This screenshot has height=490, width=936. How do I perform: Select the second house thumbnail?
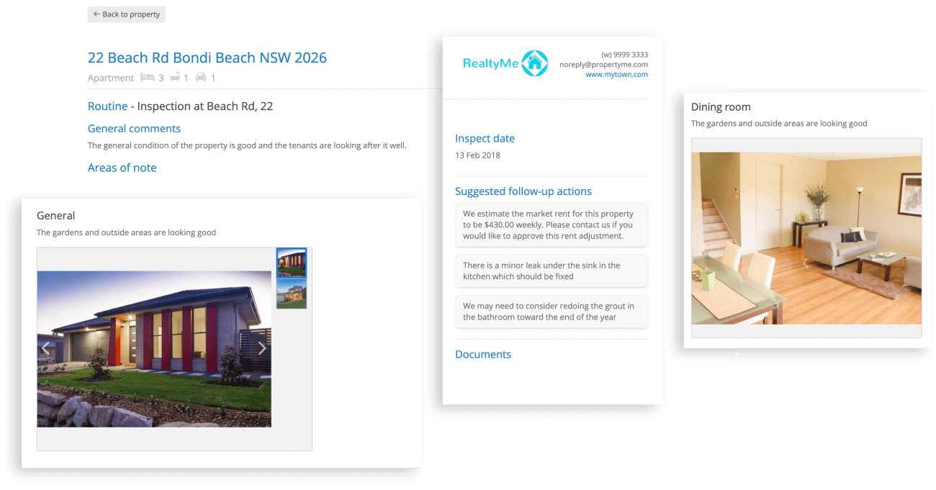[292, 294]
